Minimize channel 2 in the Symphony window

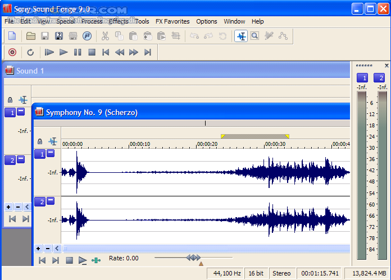[x=51, y=200]
